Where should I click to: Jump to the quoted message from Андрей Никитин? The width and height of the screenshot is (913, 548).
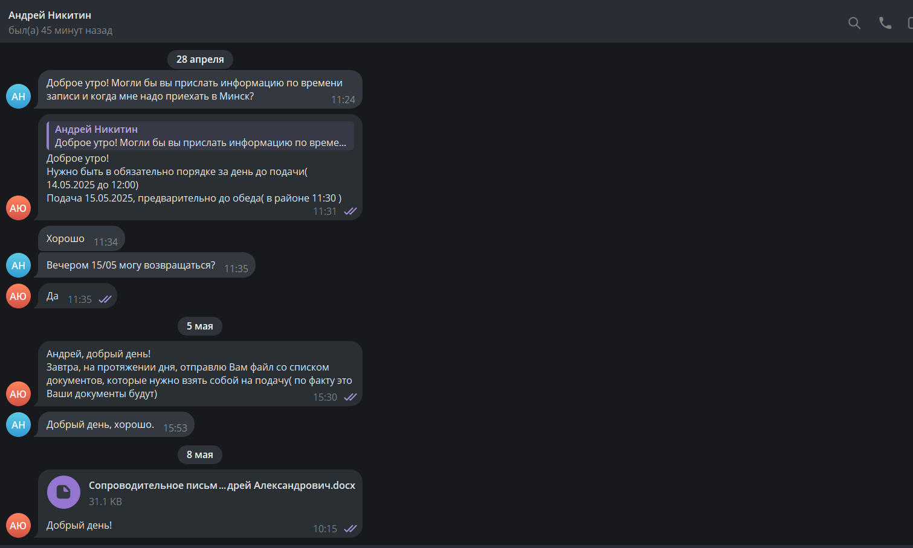tap(200, 136)
